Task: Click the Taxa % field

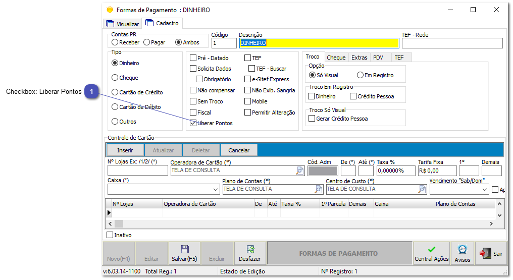Action: pos(396,171)
